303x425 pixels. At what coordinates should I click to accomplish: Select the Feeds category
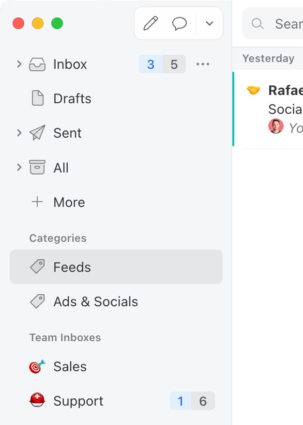pyautogui.click(x=72, y=267)
